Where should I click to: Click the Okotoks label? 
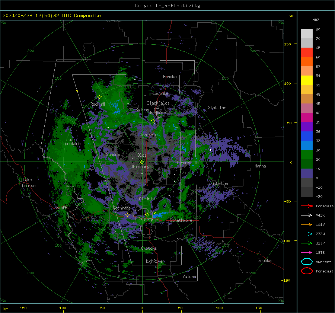click(149, 248)
